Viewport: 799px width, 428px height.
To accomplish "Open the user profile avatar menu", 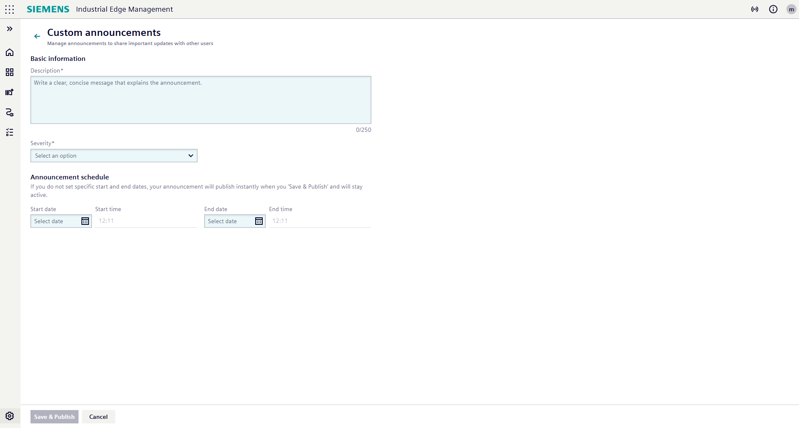I will pyautogui.click(x=791, y=9).
